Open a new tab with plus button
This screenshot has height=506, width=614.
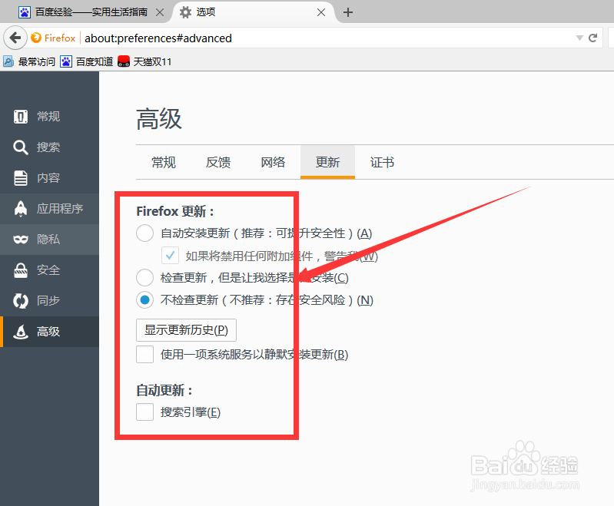(347, 12)
